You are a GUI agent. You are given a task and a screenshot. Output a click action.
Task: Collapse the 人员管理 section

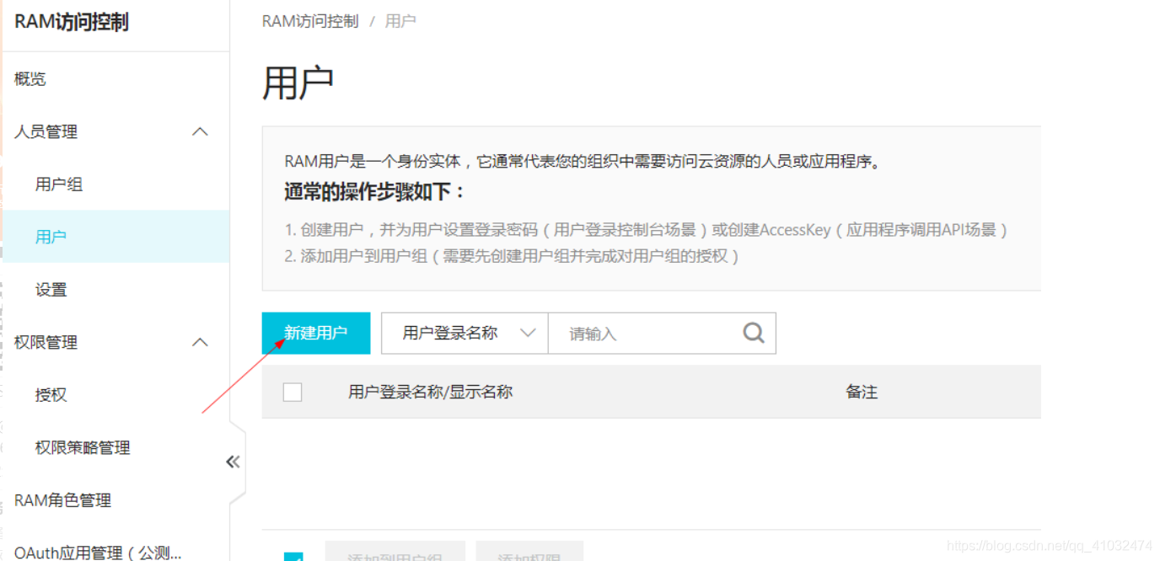coord(200,131)
